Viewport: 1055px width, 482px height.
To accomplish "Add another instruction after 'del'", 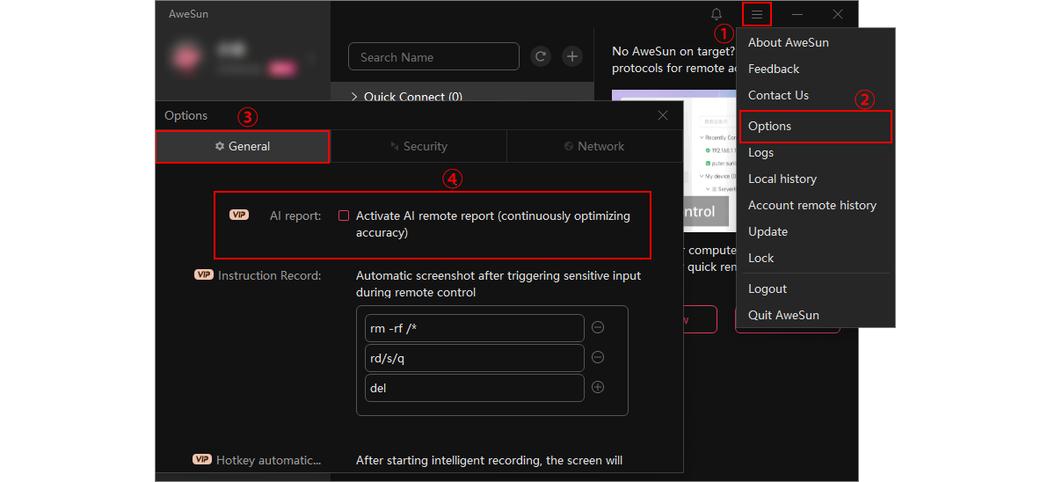I will tap(598, 387).
